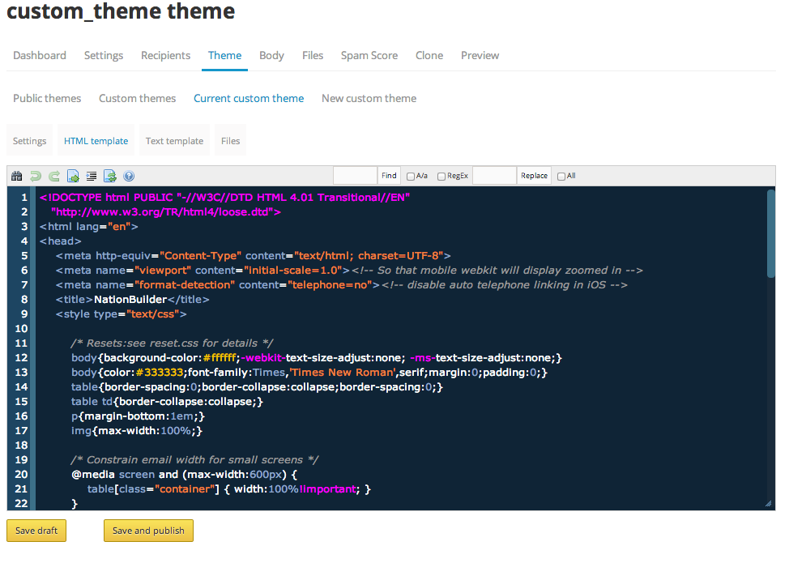Select the Text template sub-tab
The image size is (789, 563).
(x=174, y=141)
